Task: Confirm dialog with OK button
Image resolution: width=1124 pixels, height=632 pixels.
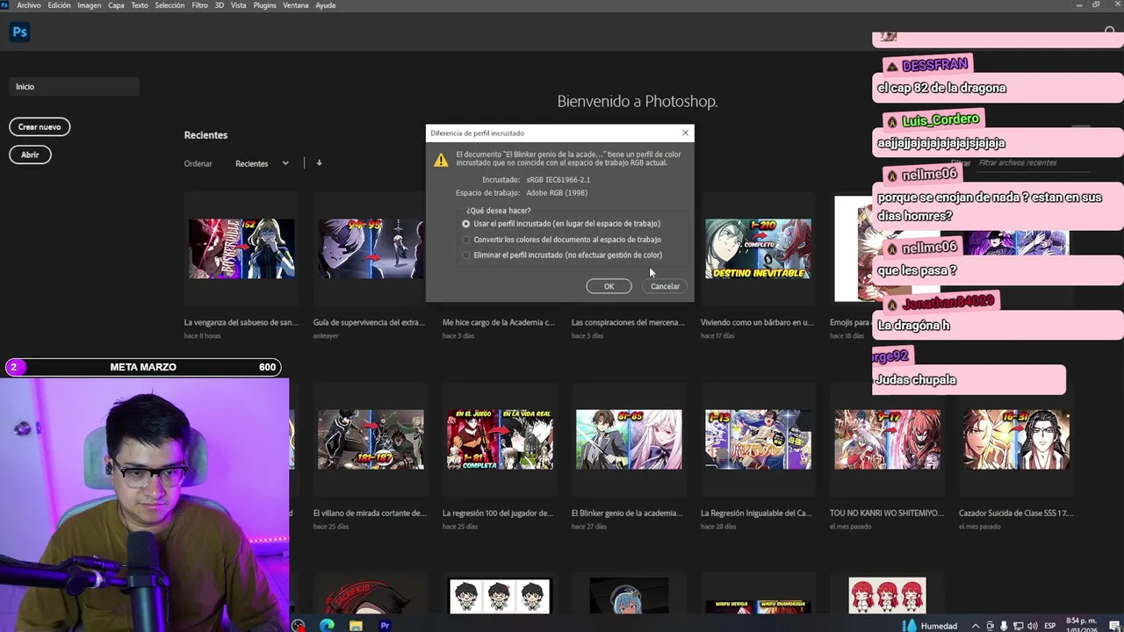Action: [x=609, y=286]
